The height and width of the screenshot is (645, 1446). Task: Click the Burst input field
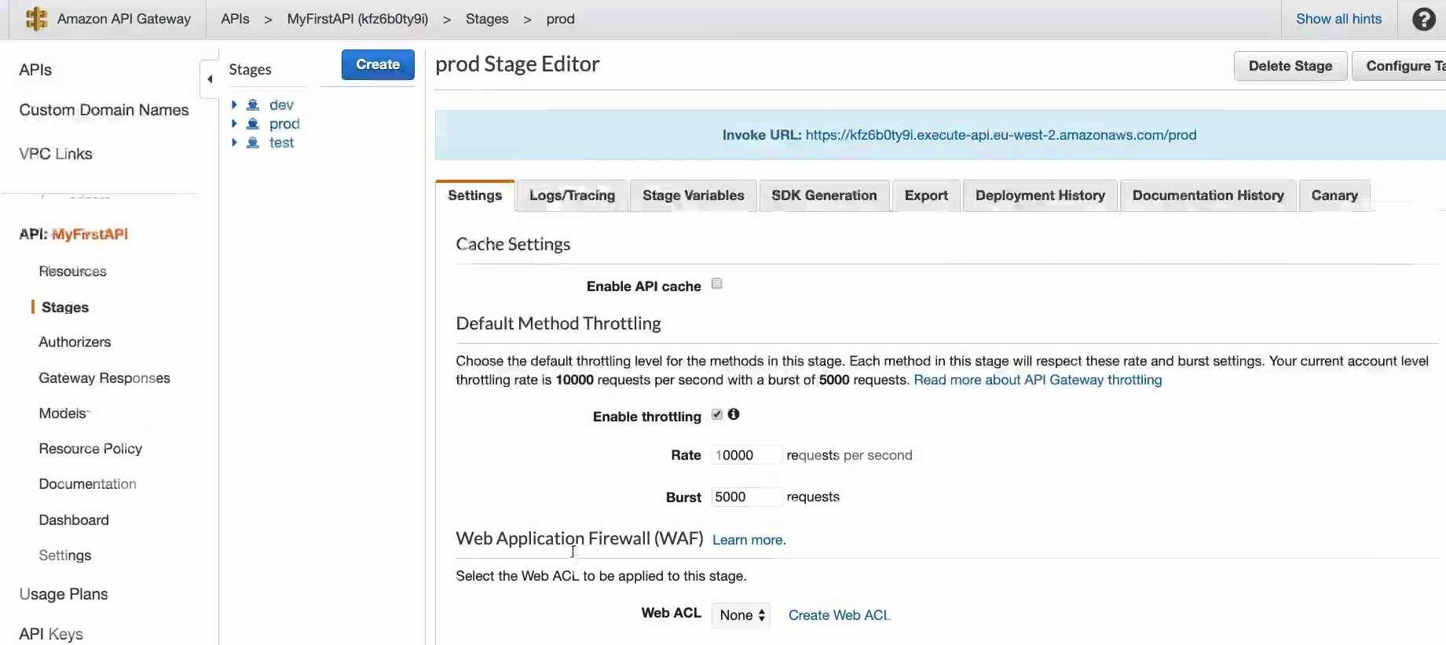[x=746, y=497]
